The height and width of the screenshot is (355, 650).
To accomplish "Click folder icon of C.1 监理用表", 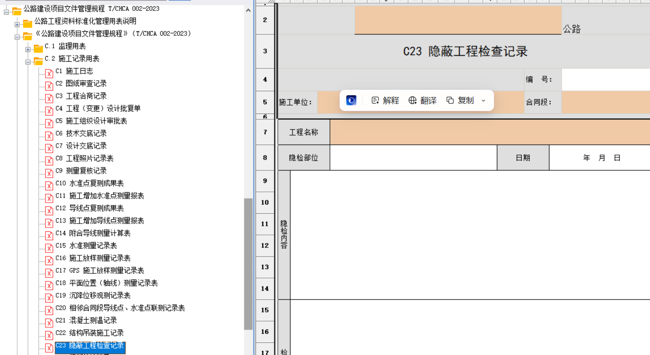I will tap(38, 49).
